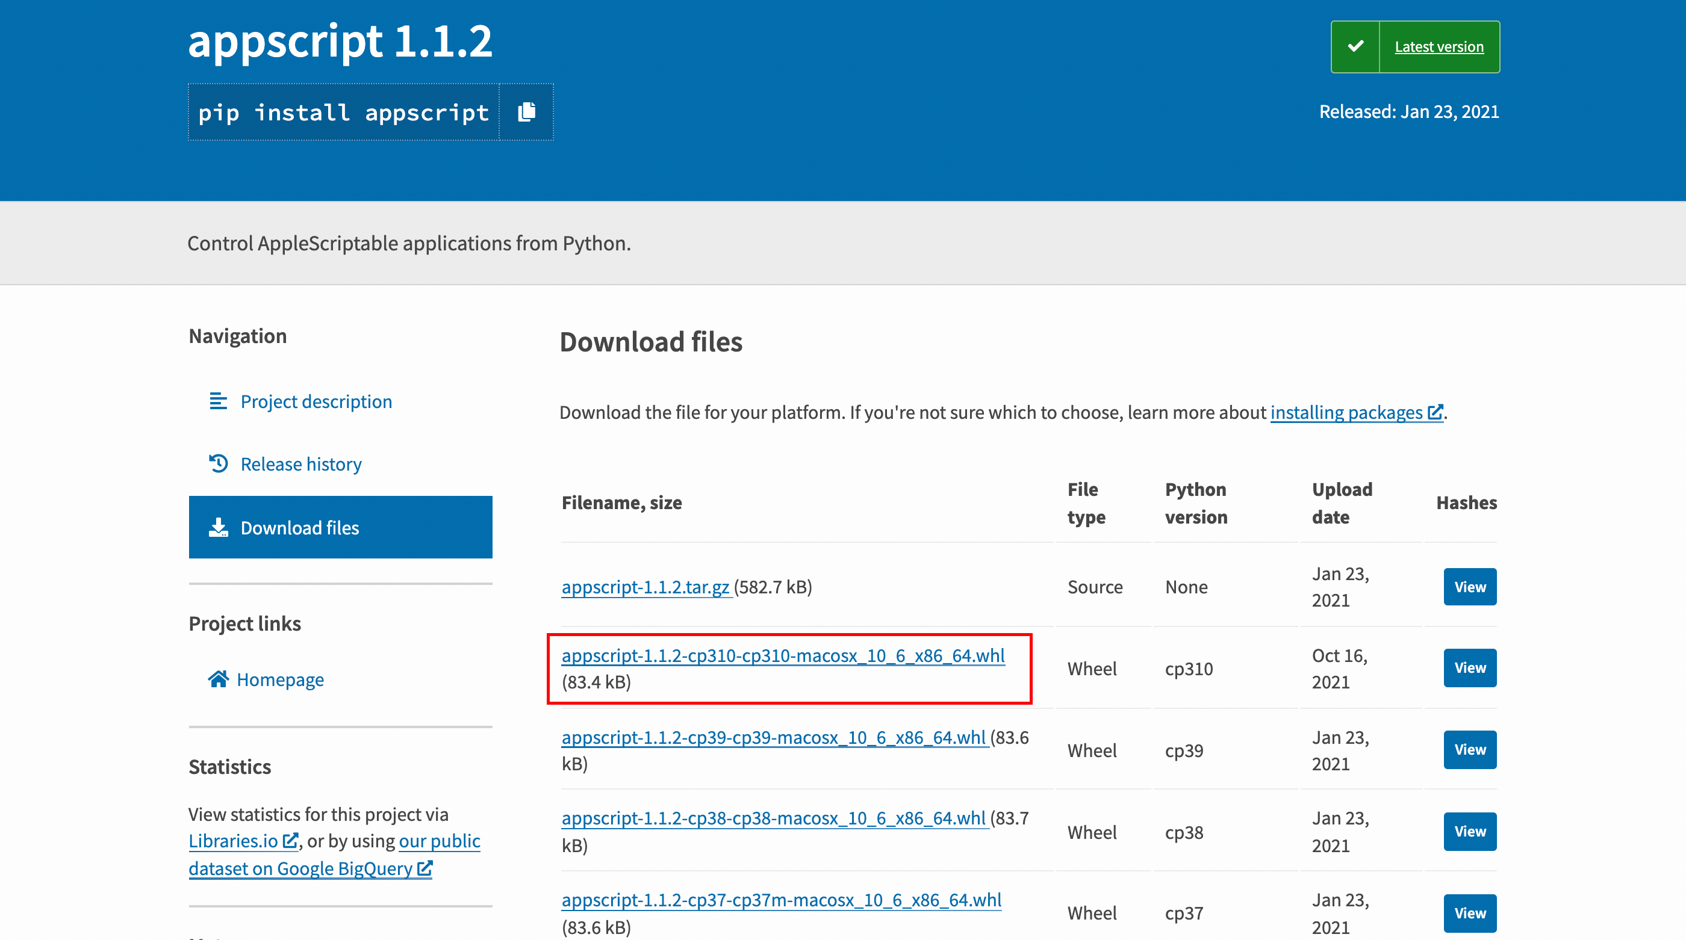Screen dimensions: 1686x940
Task: Click the Release history clock icon
Action: coord(218,464)
